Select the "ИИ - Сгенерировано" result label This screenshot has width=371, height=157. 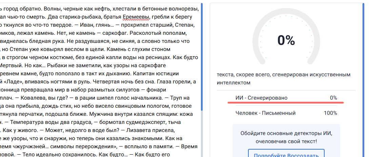(261, 98)
